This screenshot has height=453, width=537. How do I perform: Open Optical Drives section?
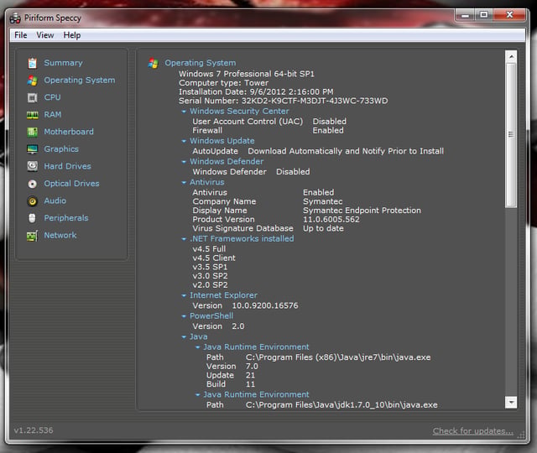[x=71, y=184]
